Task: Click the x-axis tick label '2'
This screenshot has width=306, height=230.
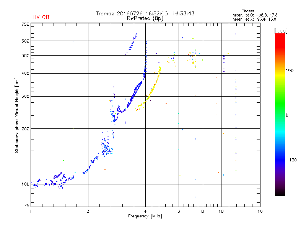Action: 88,211
